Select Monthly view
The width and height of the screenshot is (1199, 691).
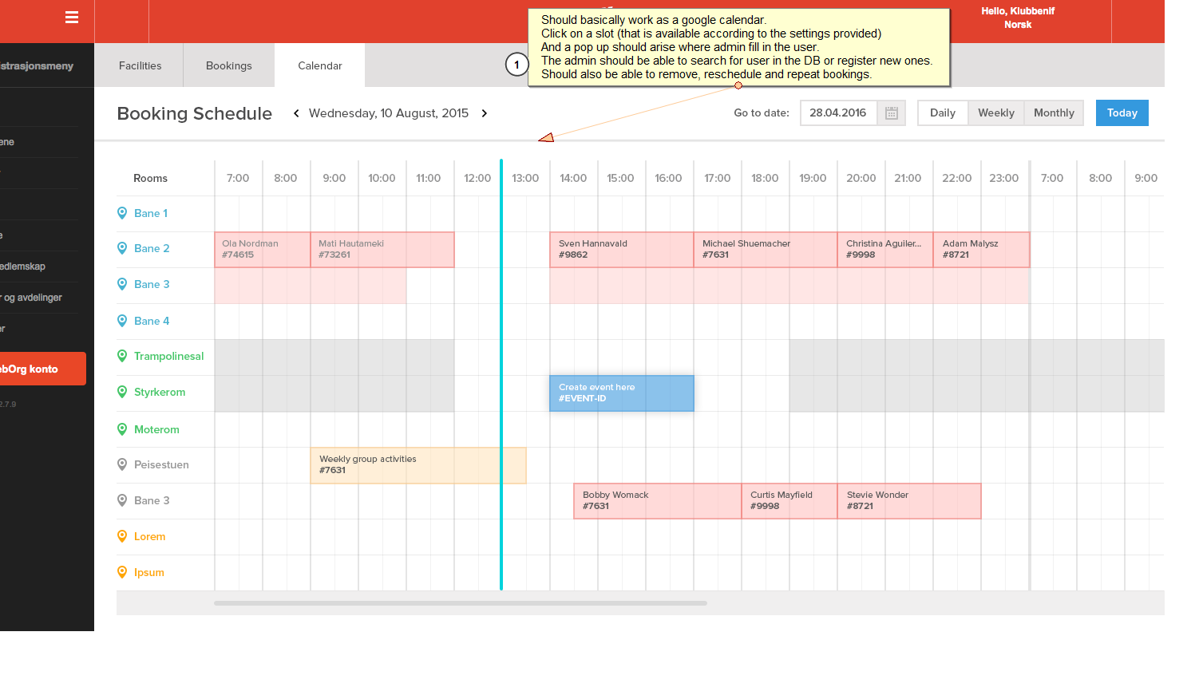point(1054,113)
